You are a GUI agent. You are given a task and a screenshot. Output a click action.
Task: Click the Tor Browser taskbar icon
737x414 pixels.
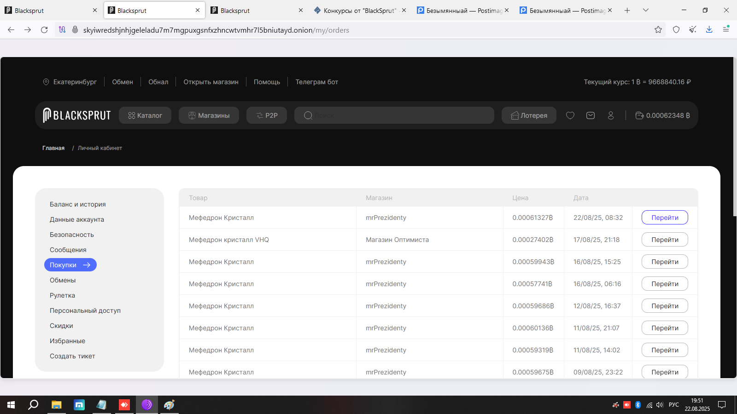pos(147,405)
